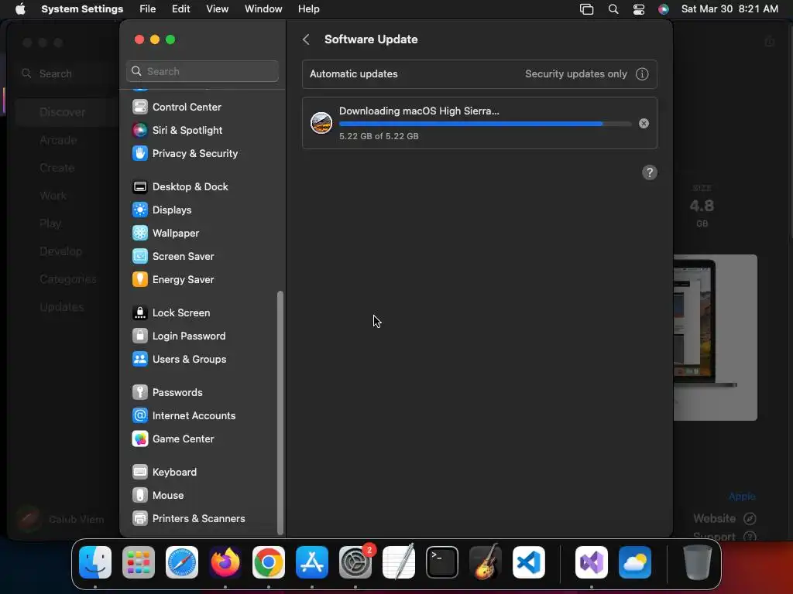793x594 pixels.
Task: Click the macOS High Sierra installer icon
Action: pyautogui.click(x=321, y=123)
